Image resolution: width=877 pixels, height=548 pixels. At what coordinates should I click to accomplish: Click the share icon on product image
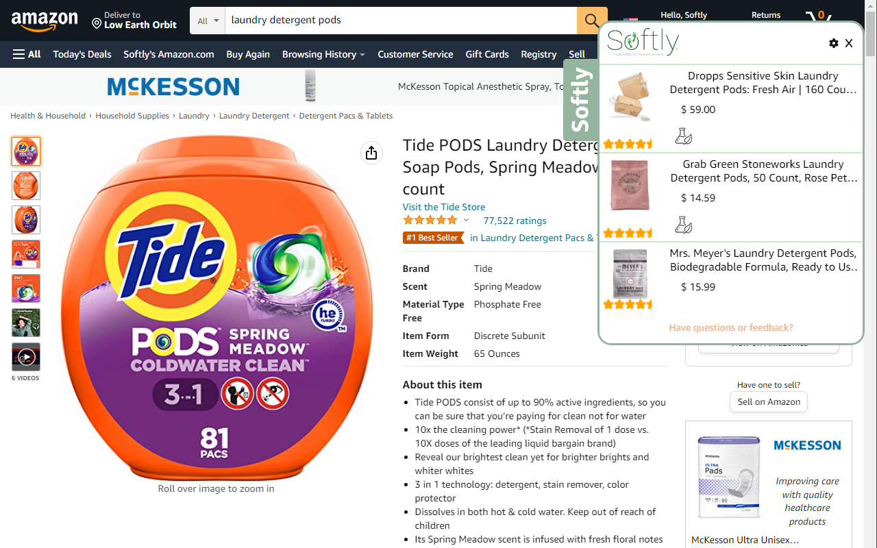coord(371,153)
